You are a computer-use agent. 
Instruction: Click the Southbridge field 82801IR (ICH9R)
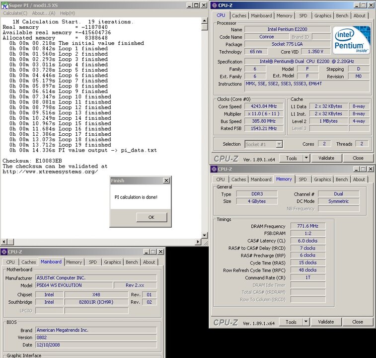pos(96,302)
